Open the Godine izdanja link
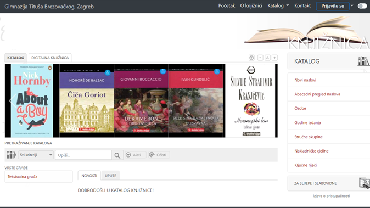 (x=307, y=122)
